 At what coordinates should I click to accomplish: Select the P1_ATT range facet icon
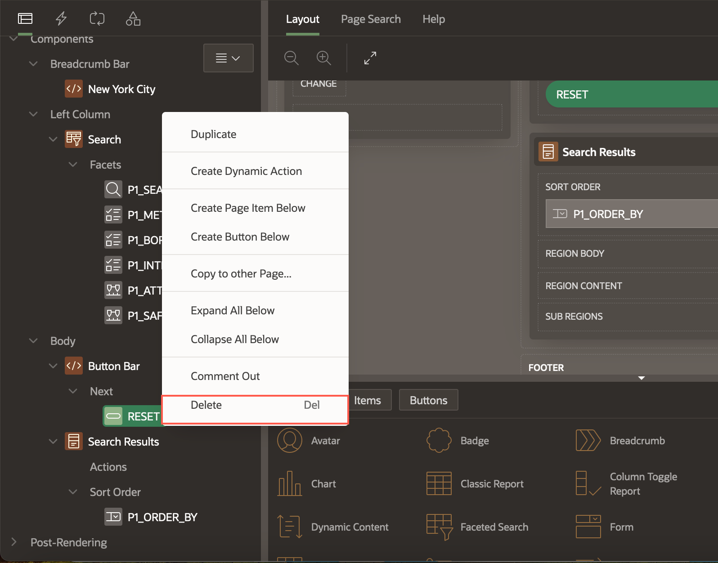tap(113, 290)
